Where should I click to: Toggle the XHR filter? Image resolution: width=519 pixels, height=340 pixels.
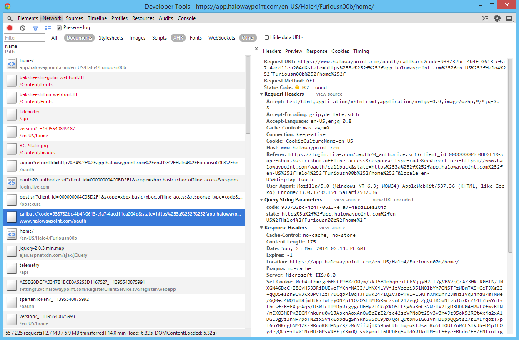tap(178, 38)
